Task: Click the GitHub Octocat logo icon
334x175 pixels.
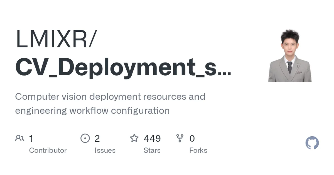Action: tap(312, 143)
